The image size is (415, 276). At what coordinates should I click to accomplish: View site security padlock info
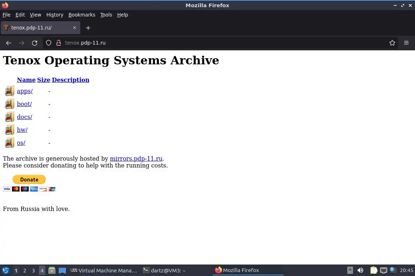(59, 43)
